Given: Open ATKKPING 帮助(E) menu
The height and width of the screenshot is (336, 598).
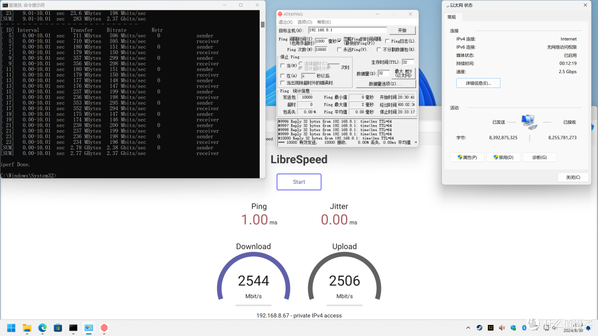Looking at the screenshot, I should point(324,22).
